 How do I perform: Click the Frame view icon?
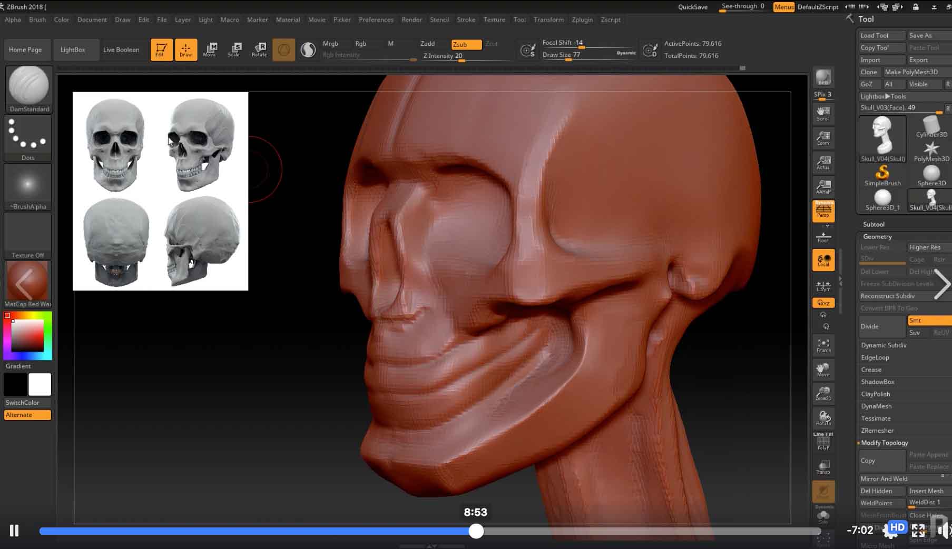(x=823, y=345)
